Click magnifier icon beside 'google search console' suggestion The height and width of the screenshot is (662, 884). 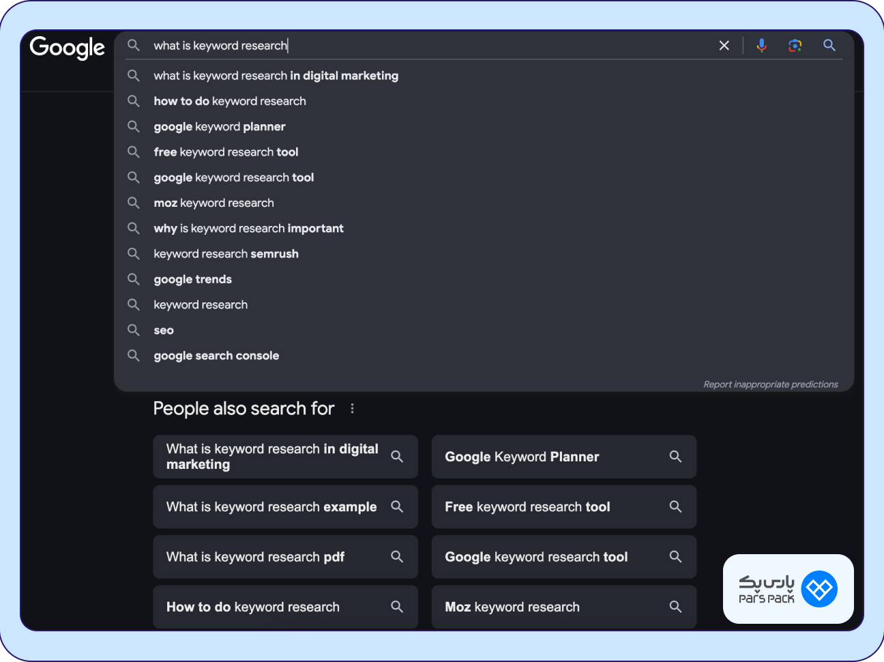tap(134, 356)
